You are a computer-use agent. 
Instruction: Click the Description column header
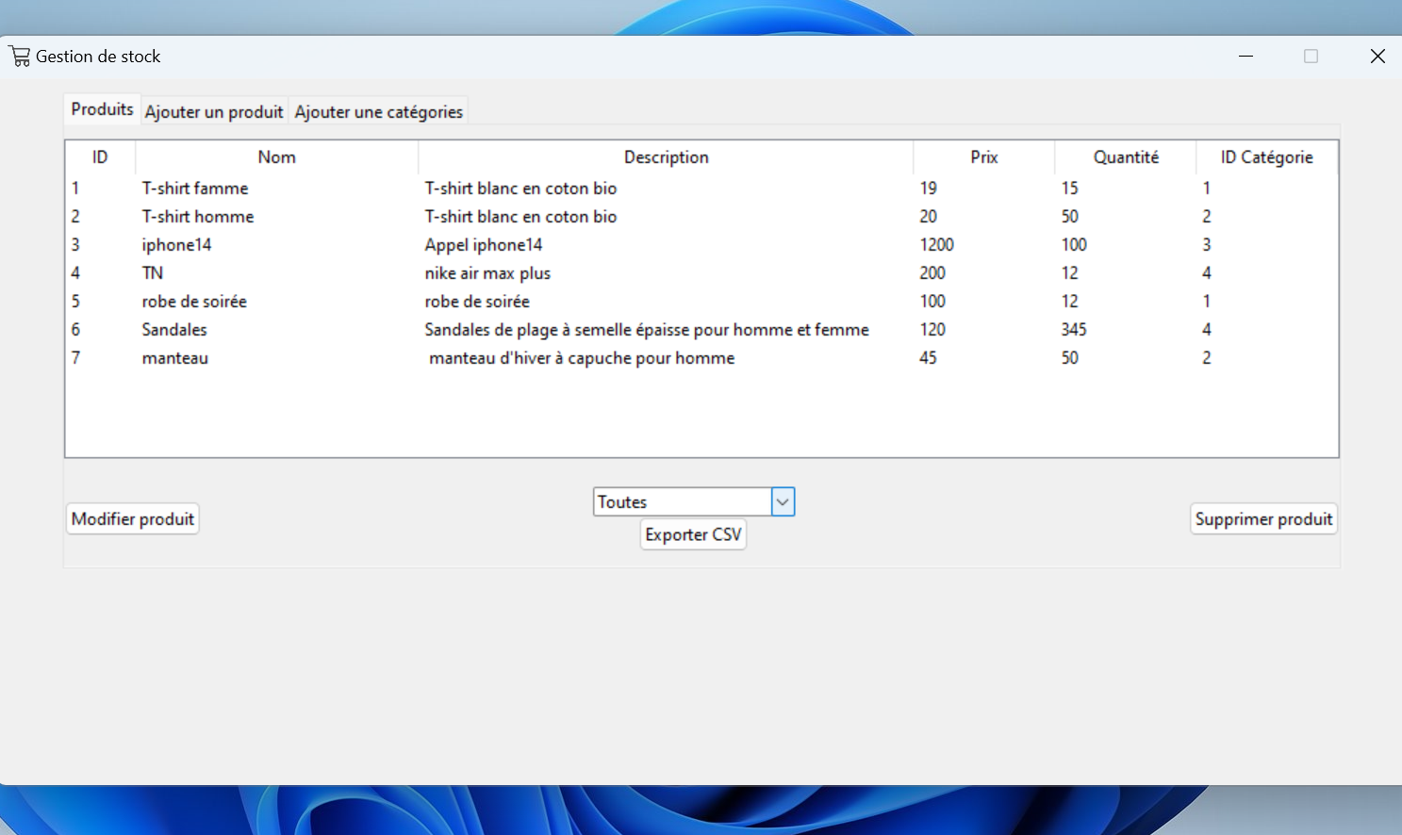click(666, 157)
